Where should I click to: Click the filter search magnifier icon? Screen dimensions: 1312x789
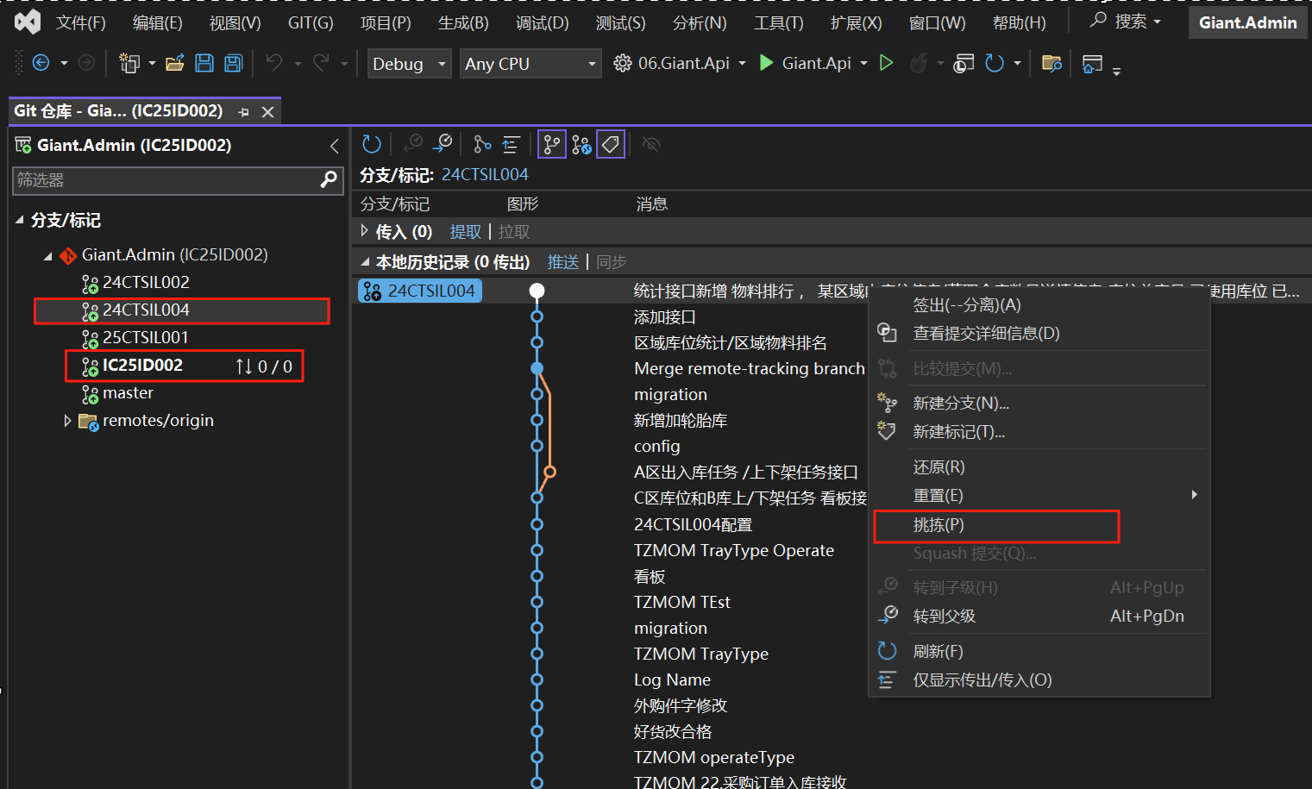point(329,179)
